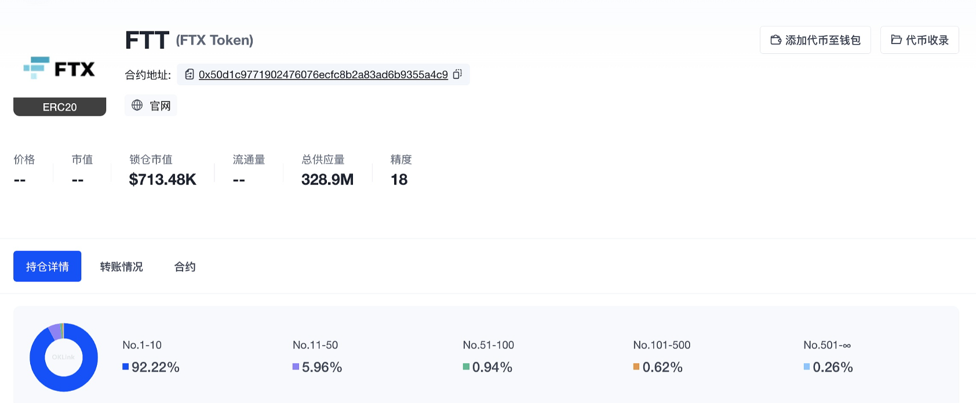Click the 5.96% percentage value
Screen dimensions: 976x403
tap(322, 367)
